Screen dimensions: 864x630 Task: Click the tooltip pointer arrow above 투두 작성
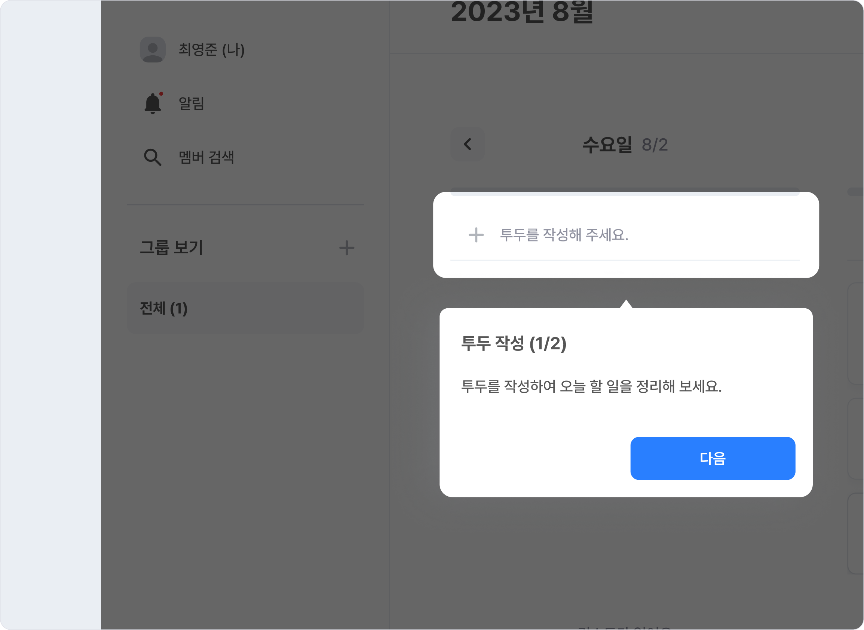pos(626,304)
